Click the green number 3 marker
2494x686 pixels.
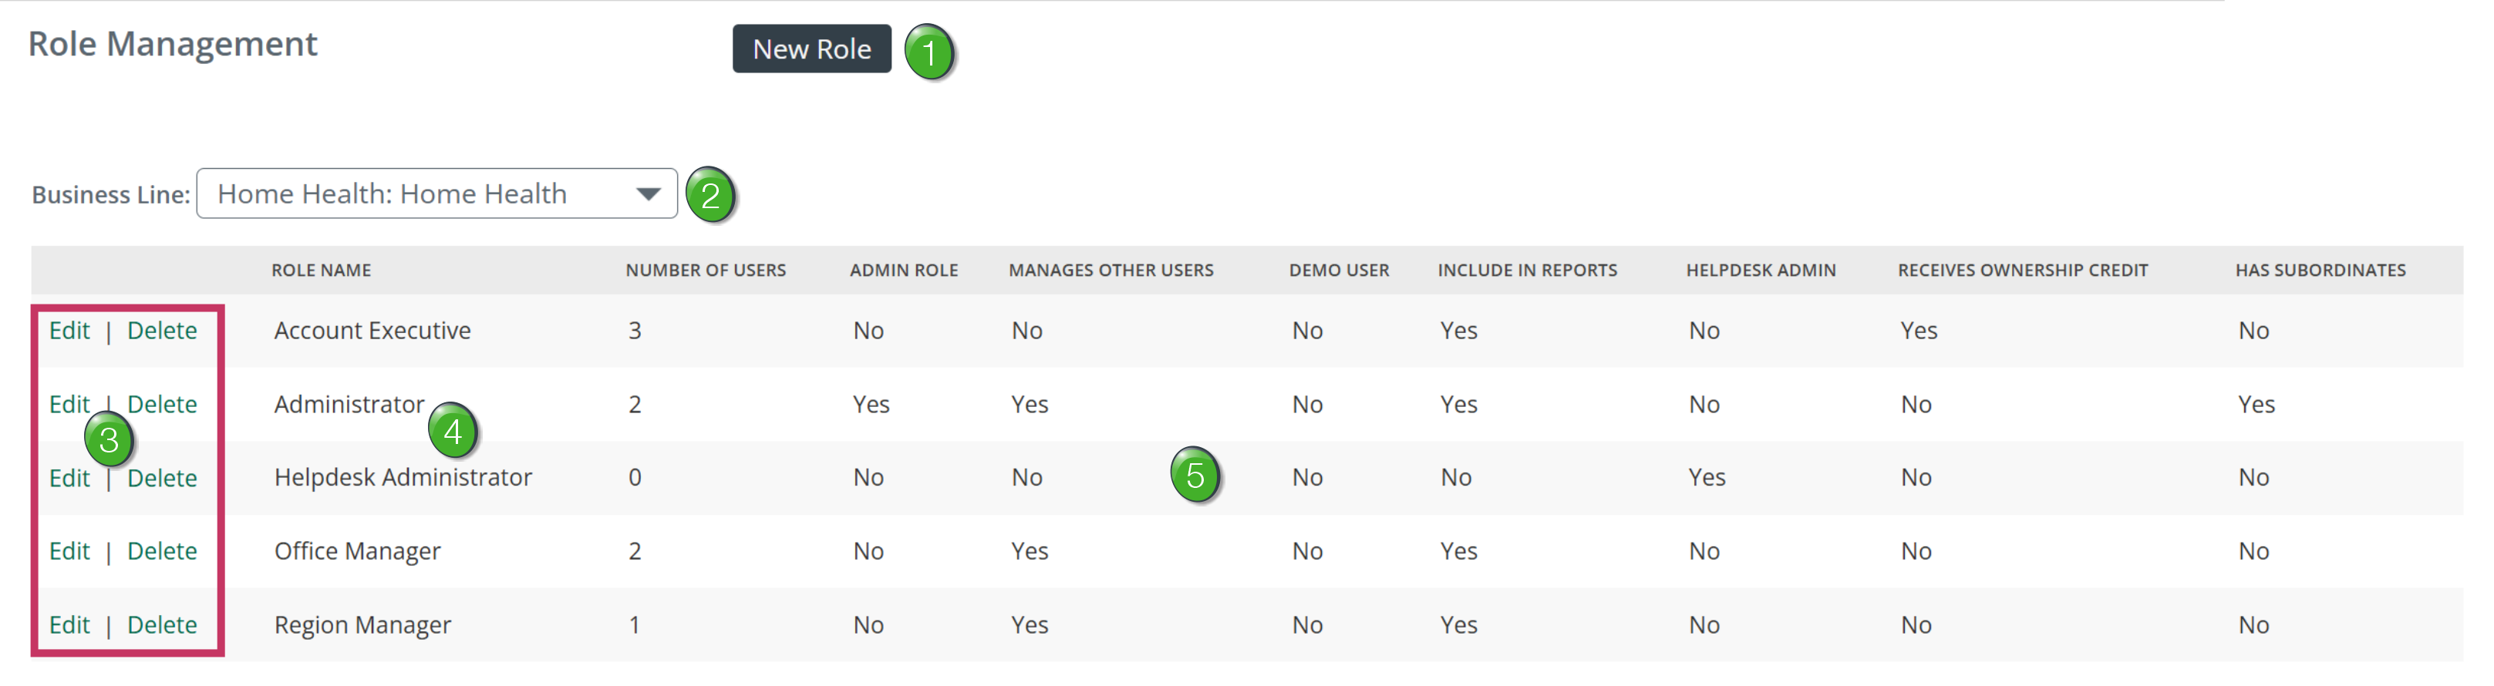[109, 440]
